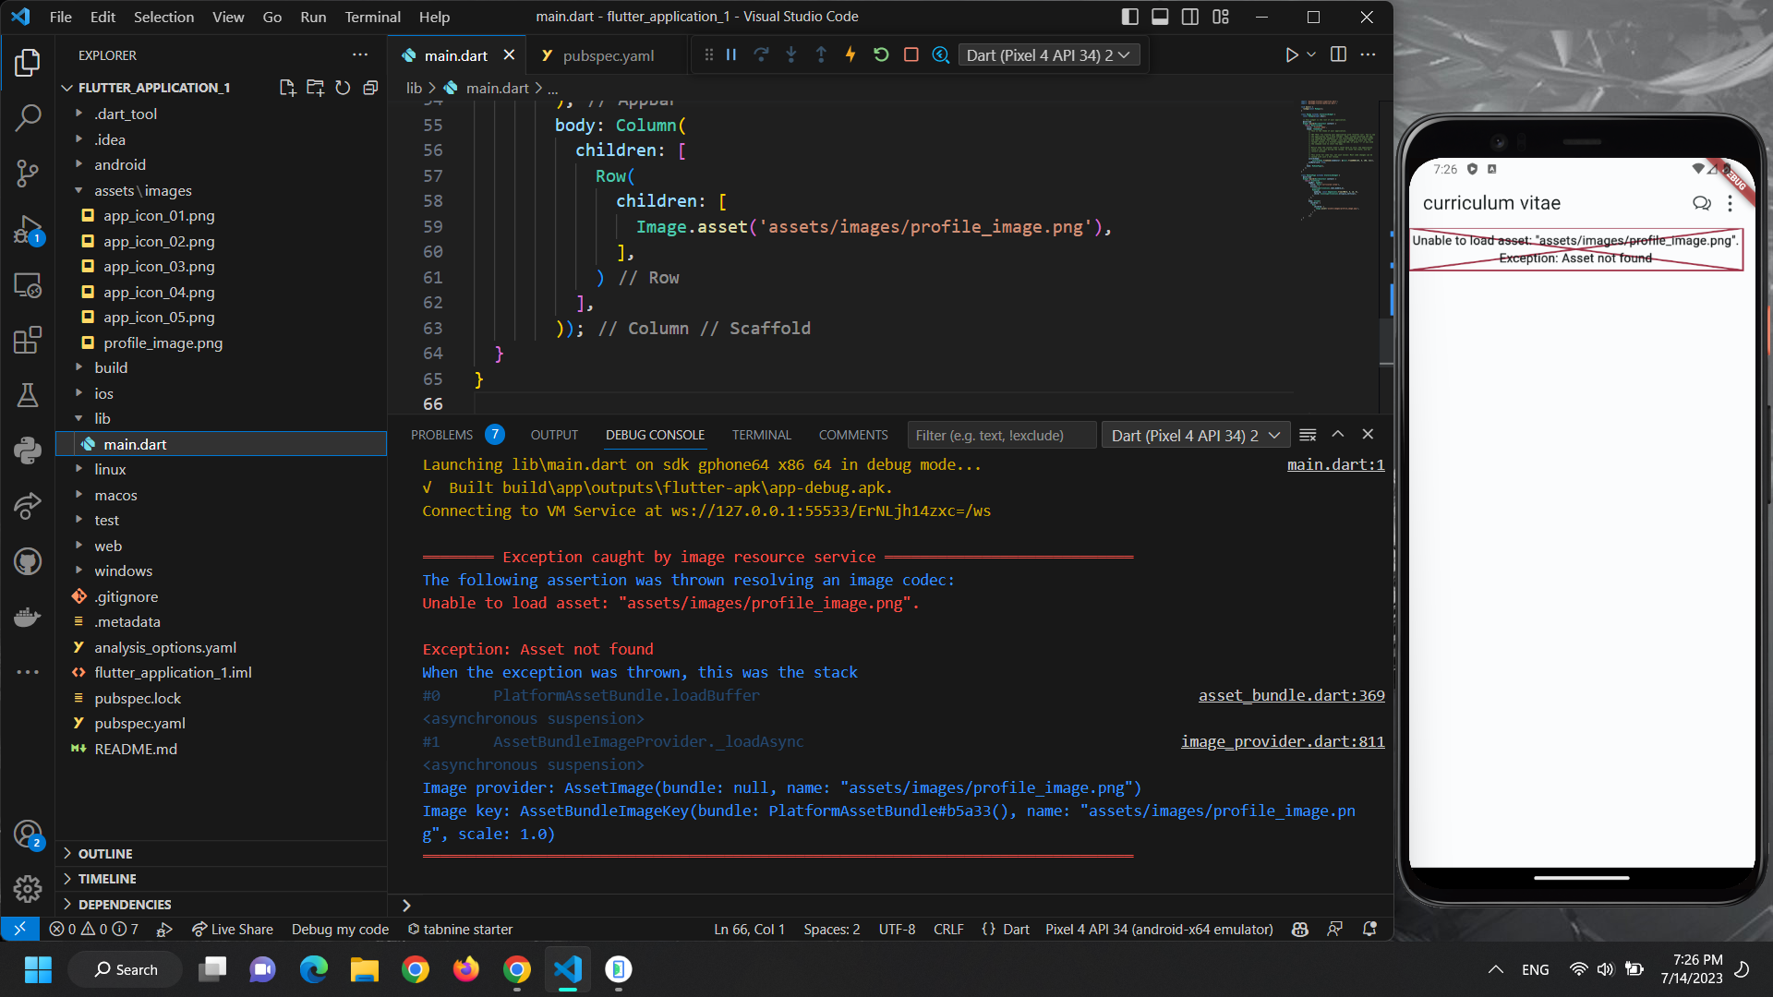Screen dimensions: 1773x997
Task: Open the Testing flask view
Action: click(x=28, y=395)
